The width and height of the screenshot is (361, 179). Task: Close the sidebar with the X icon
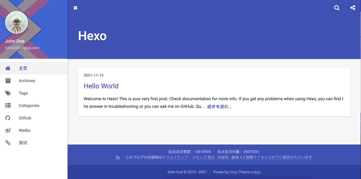[75, 8]
